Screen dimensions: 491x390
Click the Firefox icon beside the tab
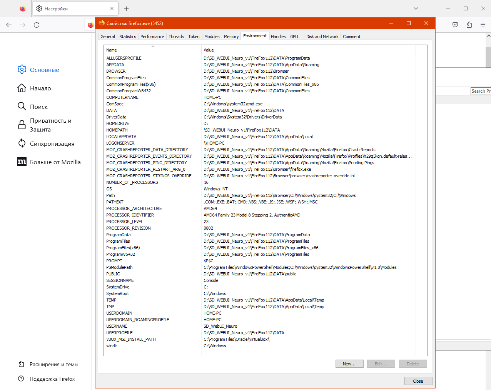[x=23, y=8]
